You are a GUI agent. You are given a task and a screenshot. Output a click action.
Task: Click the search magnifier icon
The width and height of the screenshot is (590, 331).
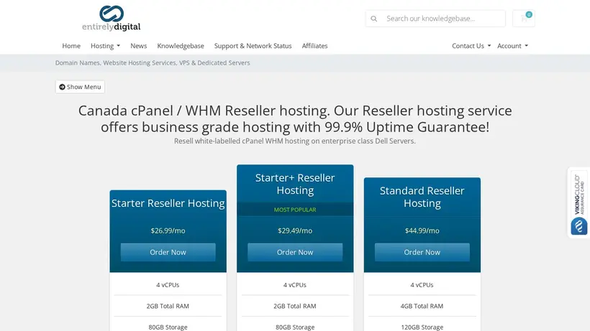(373, 19)
